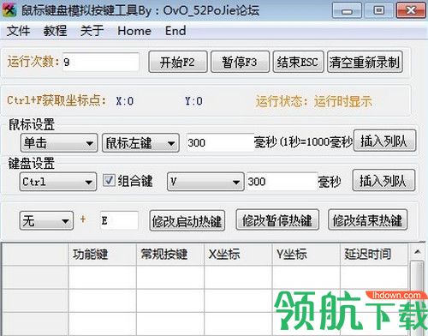Maximize the window
Screen dimensions: 428x336
378,10
